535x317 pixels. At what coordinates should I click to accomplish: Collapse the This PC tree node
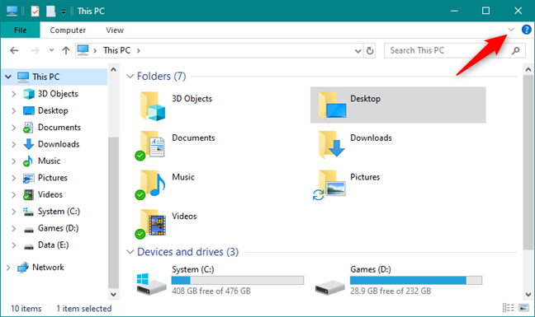tap(8, 77)
